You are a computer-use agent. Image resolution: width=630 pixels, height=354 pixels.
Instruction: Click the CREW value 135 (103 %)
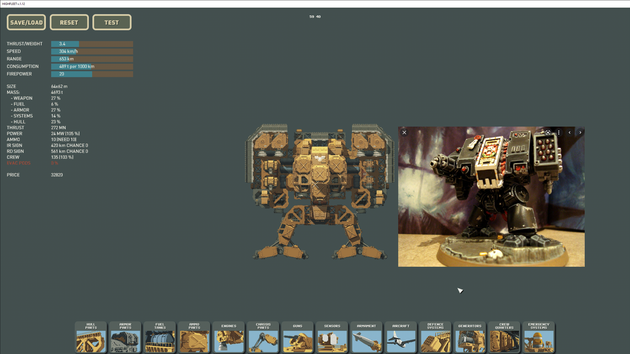62,157
